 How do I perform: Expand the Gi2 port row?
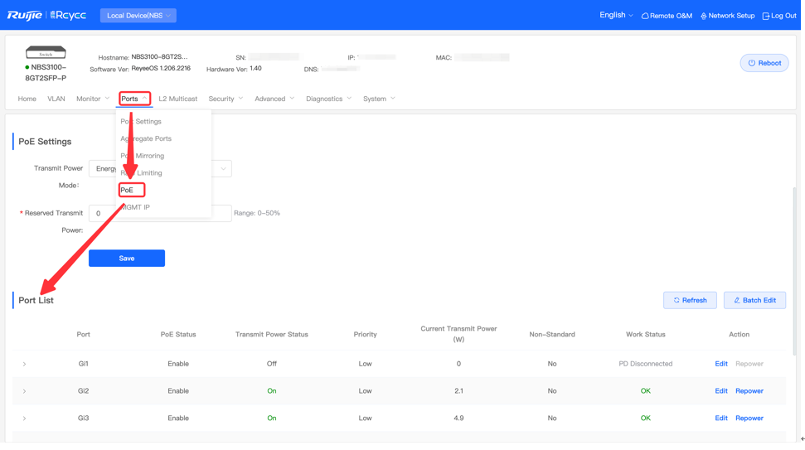(x=24, y=393)
